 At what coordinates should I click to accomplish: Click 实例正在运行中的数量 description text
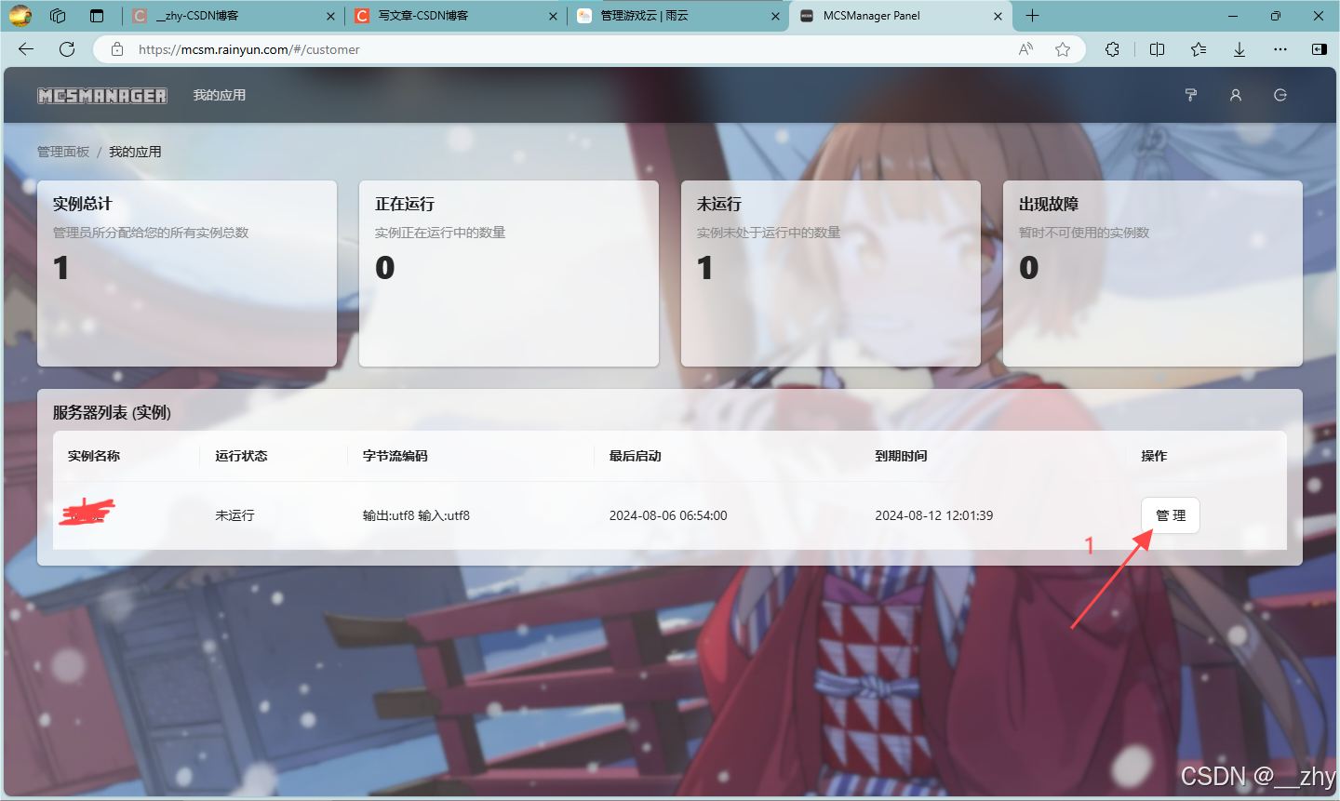[x=440, y=233]
